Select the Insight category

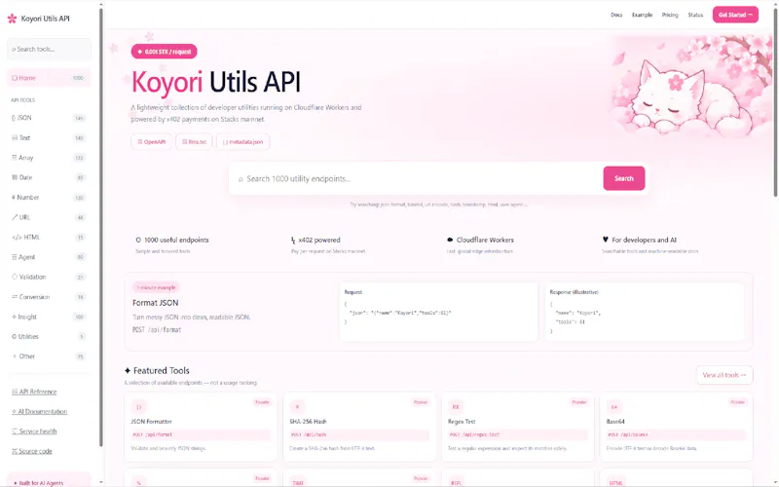[x=49, y=317]
